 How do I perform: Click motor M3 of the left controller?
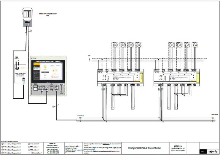131,45
